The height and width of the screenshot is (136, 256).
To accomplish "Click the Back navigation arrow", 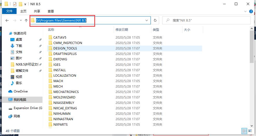I will click(7, 20).
